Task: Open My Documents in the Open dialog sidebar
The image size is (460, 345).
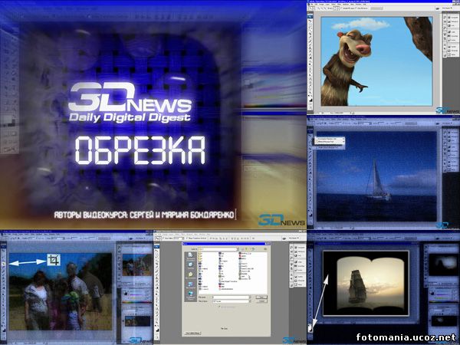Action: pyautogui.click(x=190, y=276)
